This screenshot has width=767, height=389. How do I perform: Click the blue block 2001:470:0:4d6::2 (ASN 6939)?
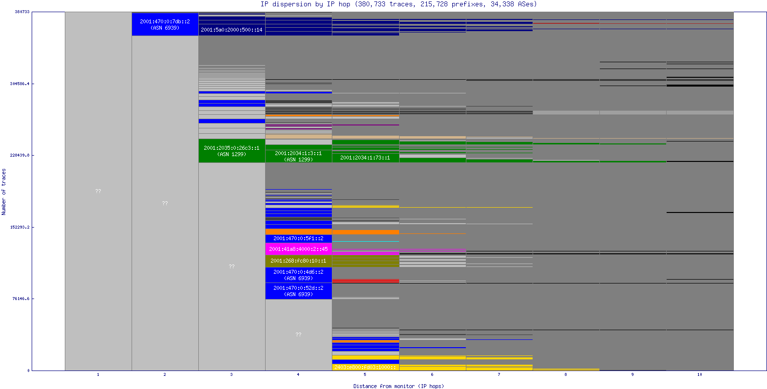[299, 275]
